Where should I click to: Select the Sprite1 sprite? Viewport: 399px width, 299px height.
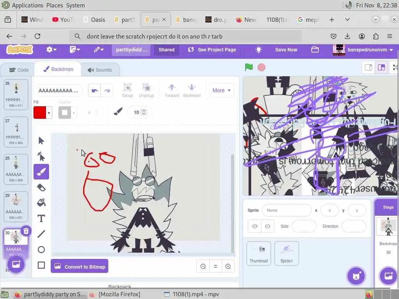pos(286,253)
